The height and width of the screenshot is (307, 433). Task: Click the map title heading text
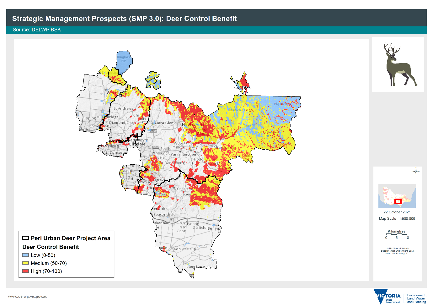pyautogui.click(x=124, y=19)
